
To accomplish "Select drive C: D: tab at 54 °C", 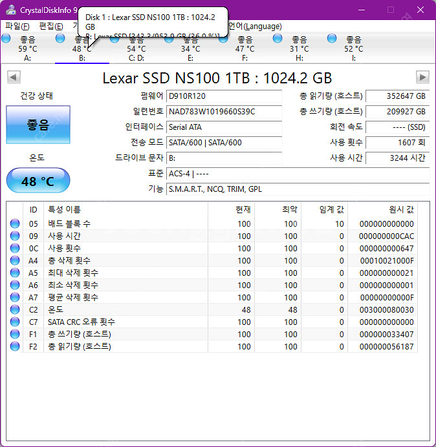I will click(x=136, y=48).
